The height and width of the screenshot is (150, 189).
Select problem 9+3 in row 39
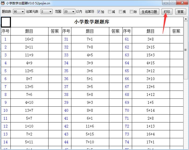coord(90,103)
